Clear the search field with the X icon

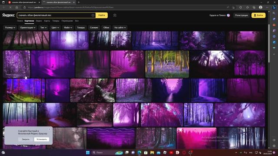93,15
